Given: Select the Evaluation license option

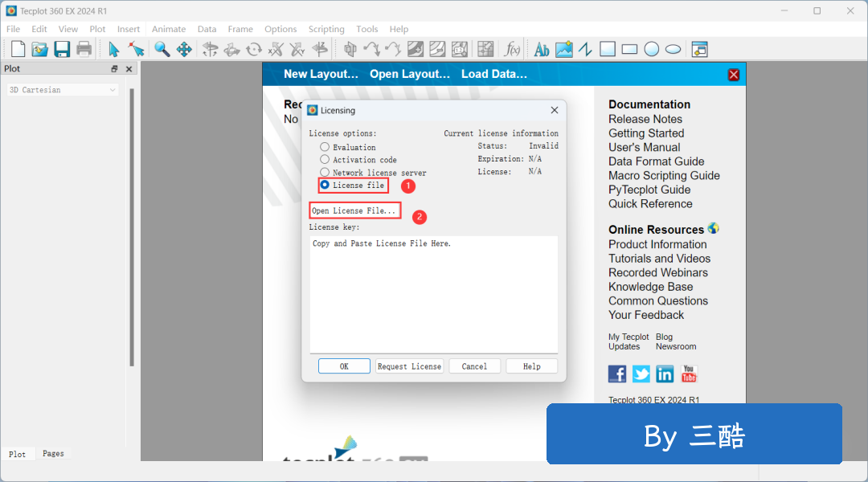Looking at the screenshot, I should [325, 147].
